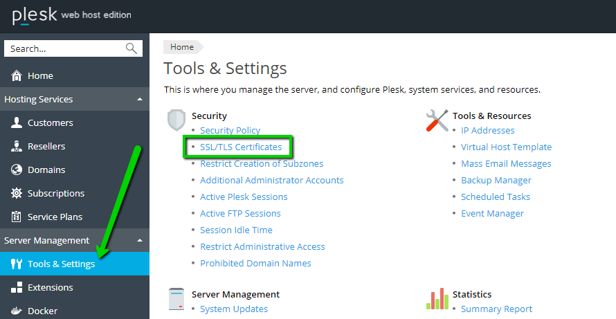Image resolution: width=616 pixels, height=319 pixels.
Task: Collapse the Hosting Services section
Action: (140, 100)
